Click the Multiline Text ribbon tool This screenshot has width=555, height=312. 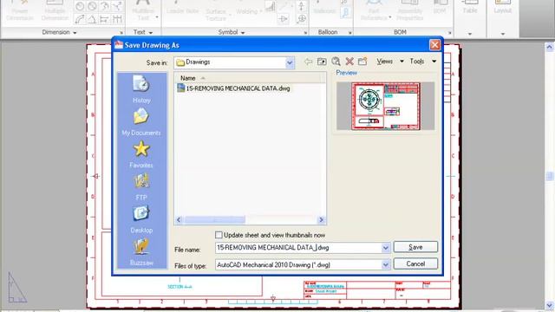143,10
